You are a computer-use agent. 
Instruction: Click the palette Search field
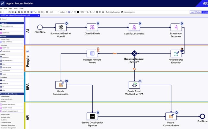[x=12, y=19]
